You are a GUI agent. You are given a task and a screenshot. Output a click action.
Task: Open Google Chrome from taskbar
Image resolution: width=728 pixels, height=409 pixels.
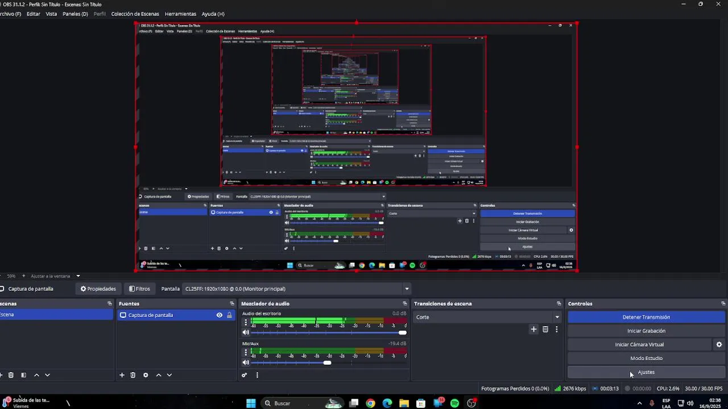pos(371,403)
